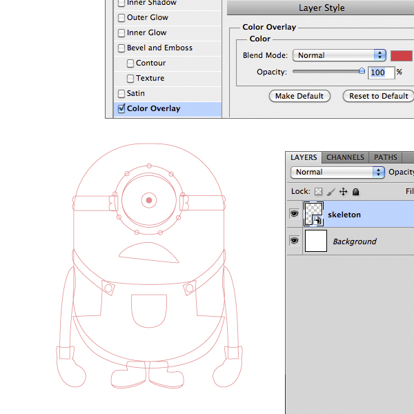Enable the Bevel and Emboss checkbox

(x=121, y=48)
